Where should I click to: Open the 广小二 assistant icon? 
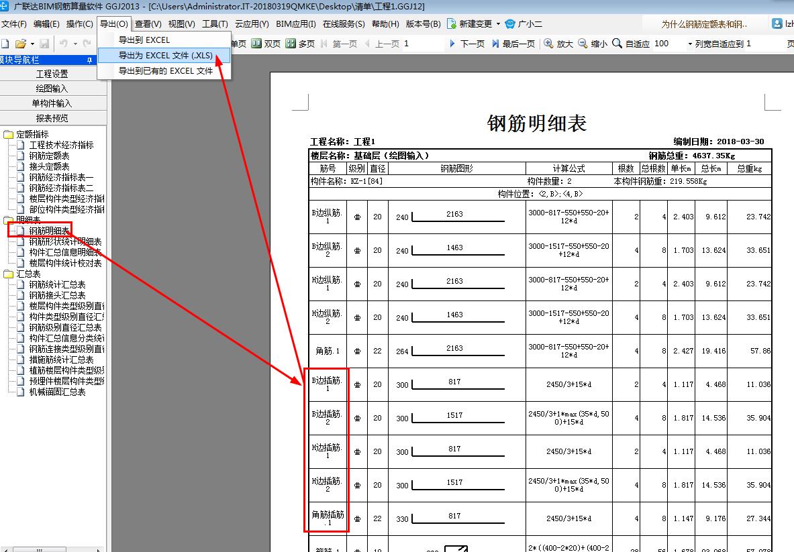tap(510, 23)
